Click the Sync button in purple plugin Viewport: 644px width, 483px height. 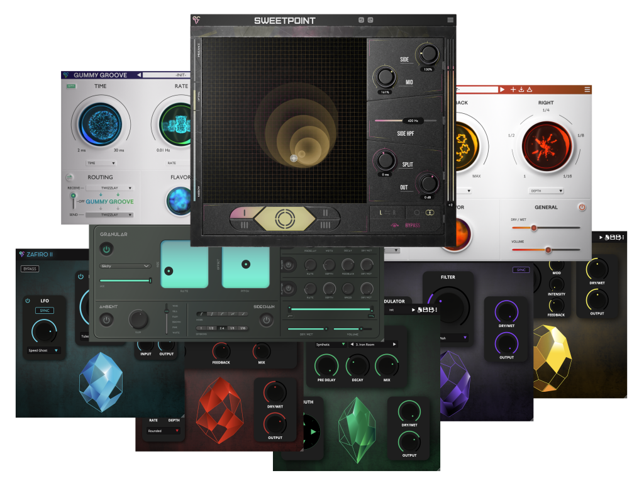pyautogui.click(x=521, y=270)
